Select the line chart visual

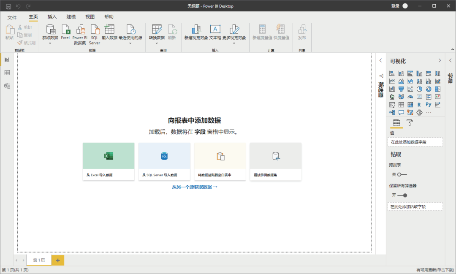pyautogui.click(x=392, y=81)
